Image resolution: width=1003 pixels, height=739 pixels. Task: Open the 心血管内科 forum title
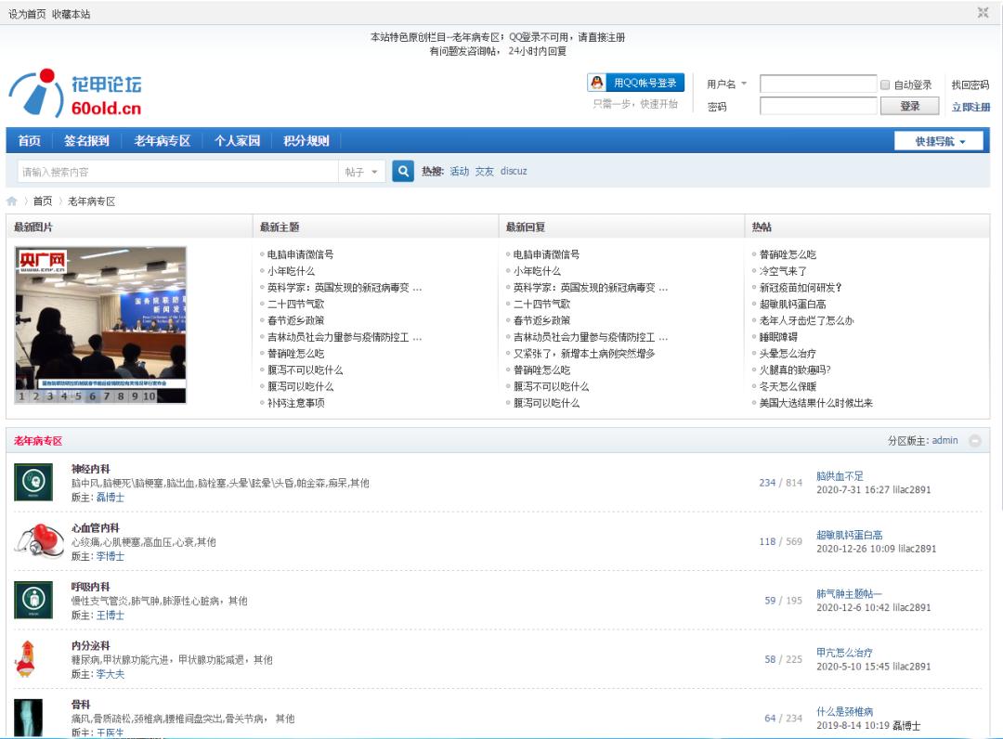(96, 527)
